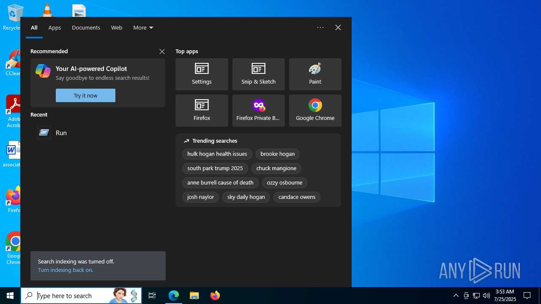This screenshot has height=304, width=541.
Task: Select Firefox desktop shortcut
Action: tap(13, 199)
